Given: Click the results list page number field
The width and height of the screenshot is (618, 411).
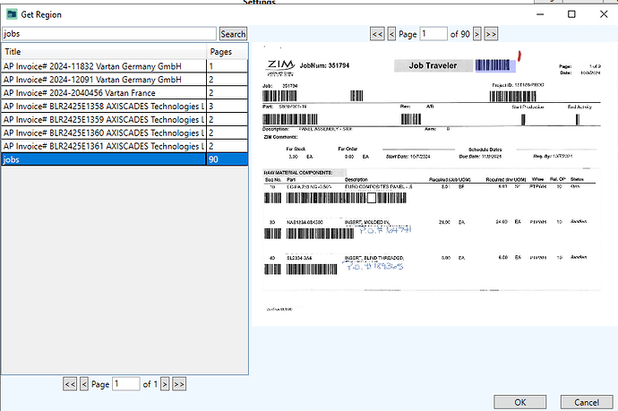Looking at the screenshot, I should tap(126, 384).
